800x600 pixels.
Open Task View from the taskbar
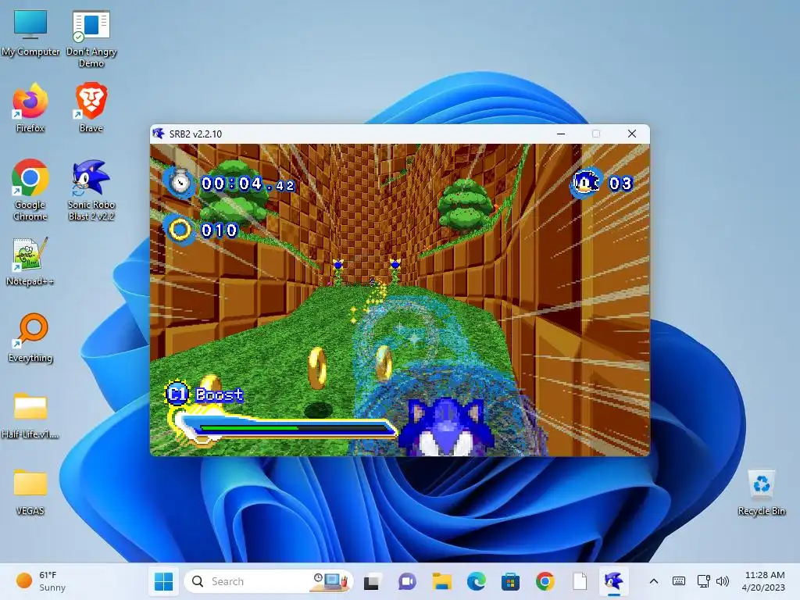[371, 581]
